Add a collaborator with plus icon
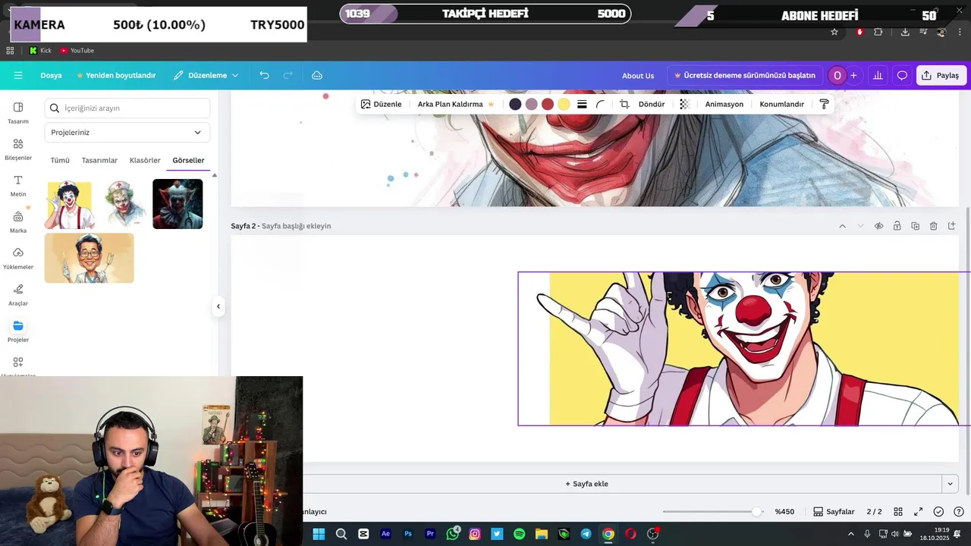Viewport: 971px width, 546px height. 853,75
